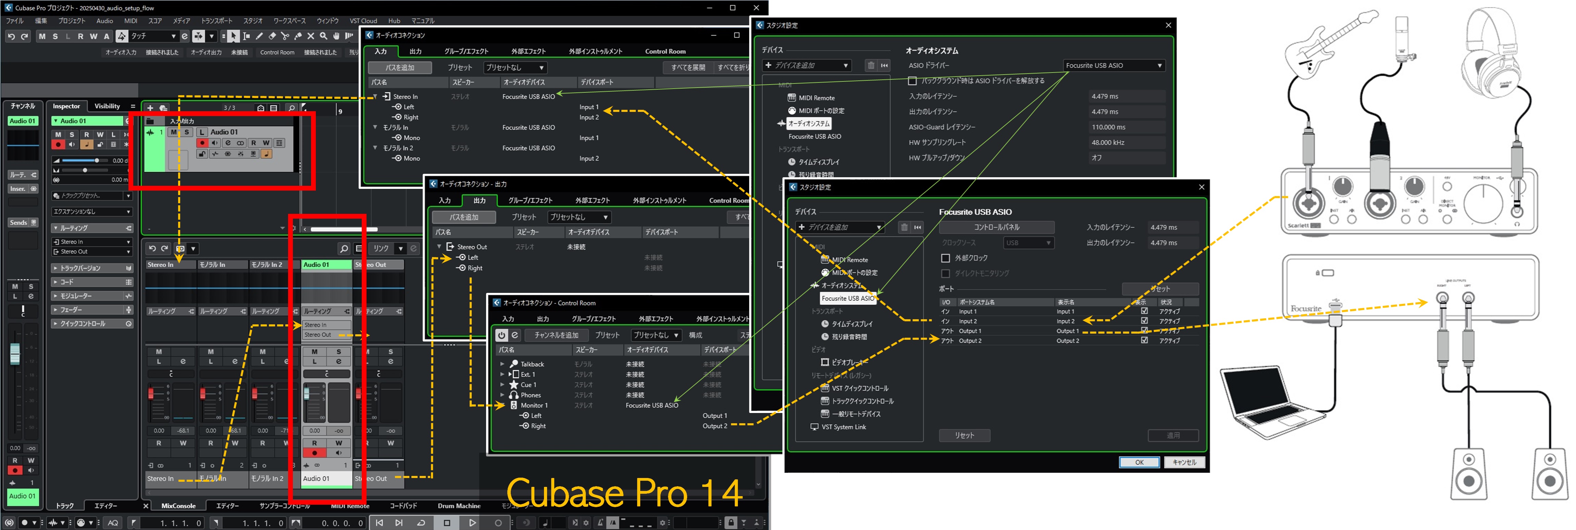The width and height of the screenshot is (1576, 530).
Task: Go to previous marker in transport
Action: [x=379, y=523]
